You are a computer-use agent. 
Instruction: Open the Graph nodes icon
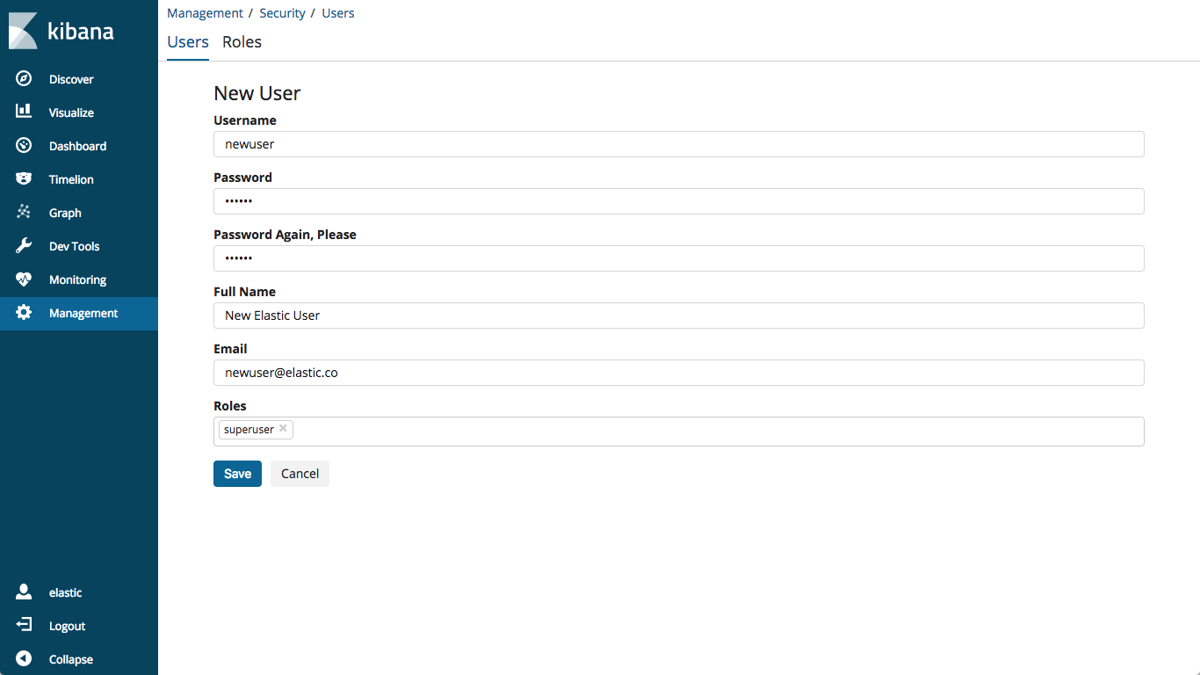coord(24,212)
